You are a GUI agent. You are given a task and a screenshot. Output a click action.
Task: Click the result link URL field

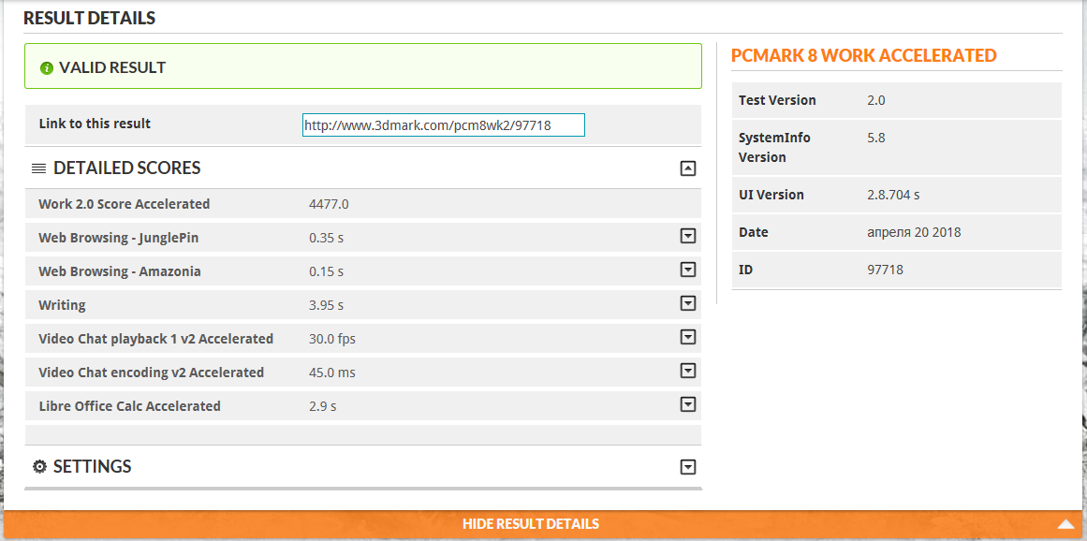444,124
